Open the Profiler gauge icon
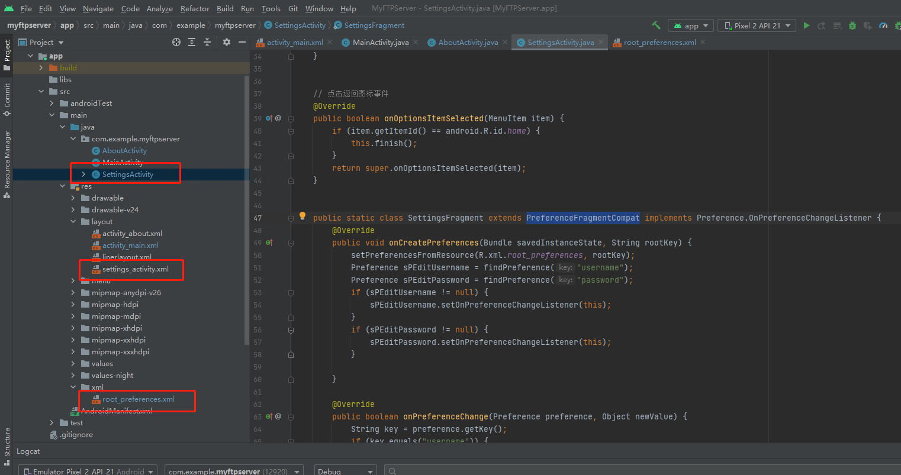The height and width of the screenshot is (475, 901). pyautogui.click(x=883, y=25)
